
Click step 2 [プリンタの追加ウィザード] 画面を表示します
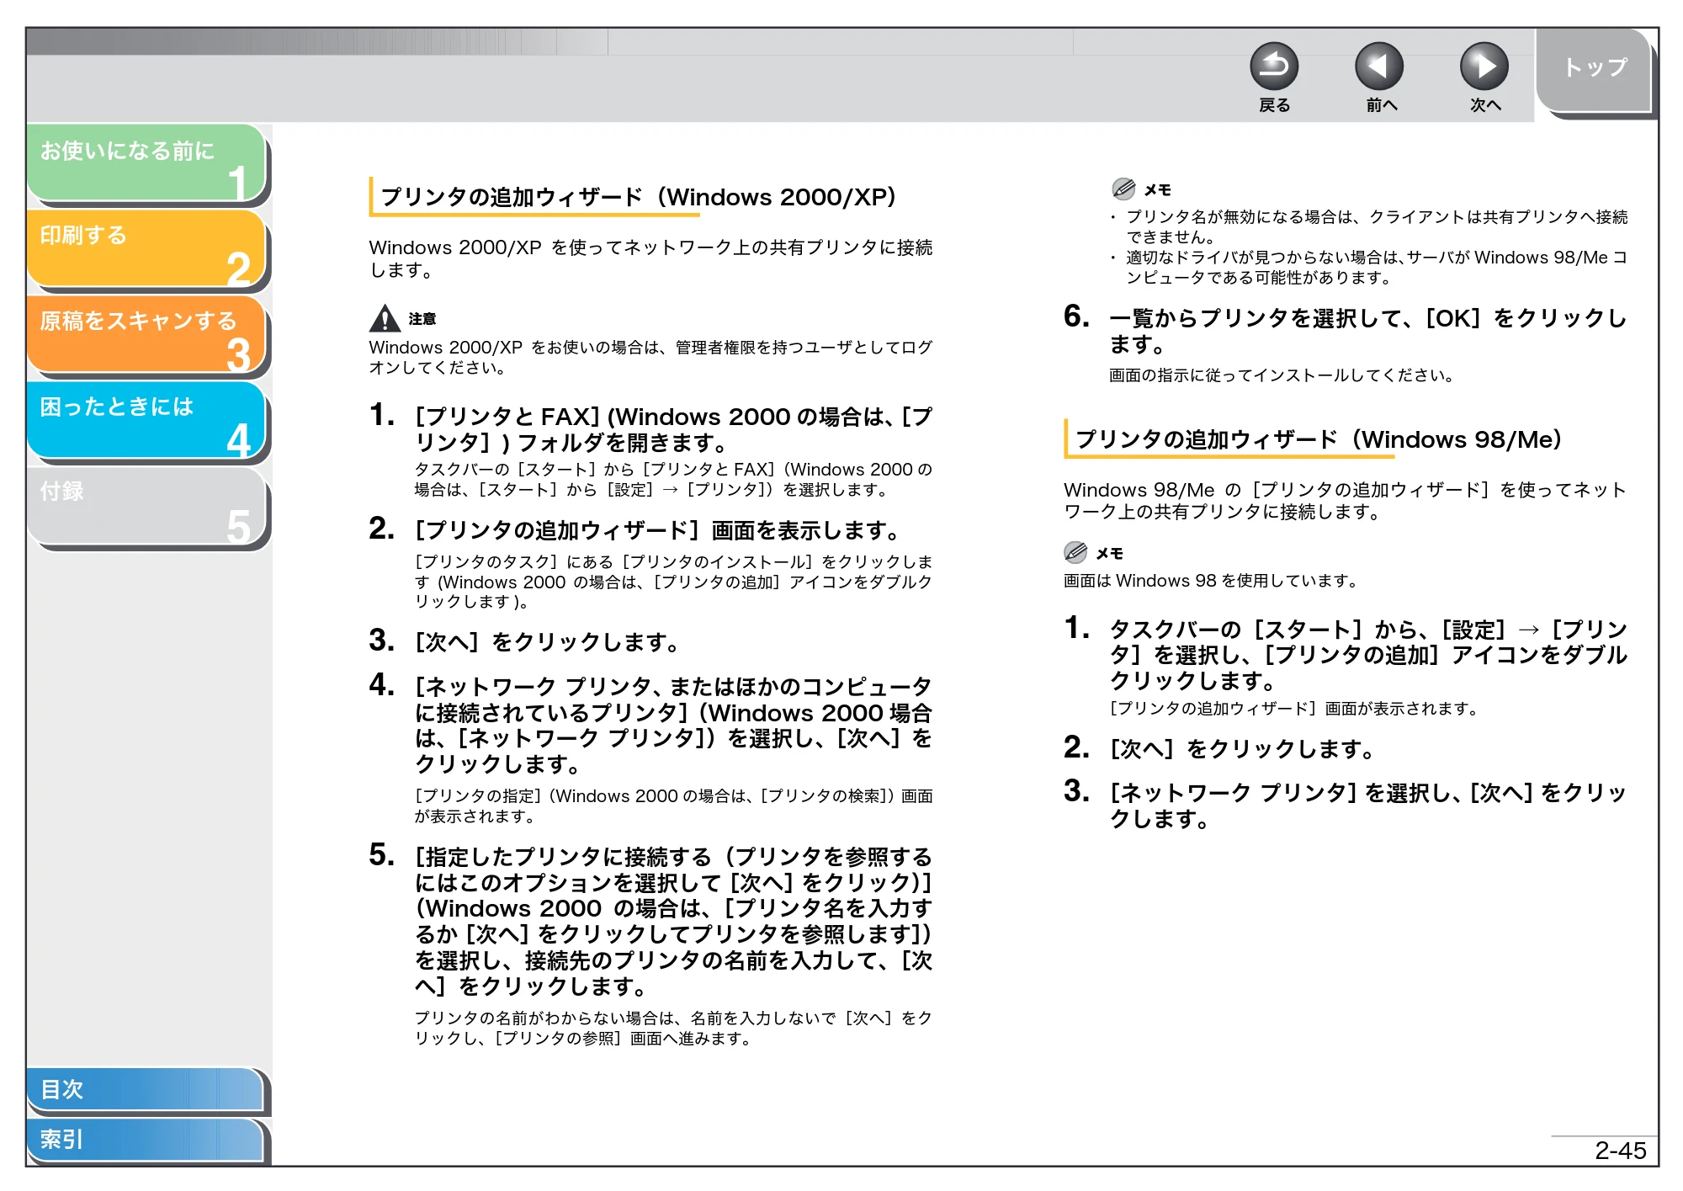(x=658, y=530)
